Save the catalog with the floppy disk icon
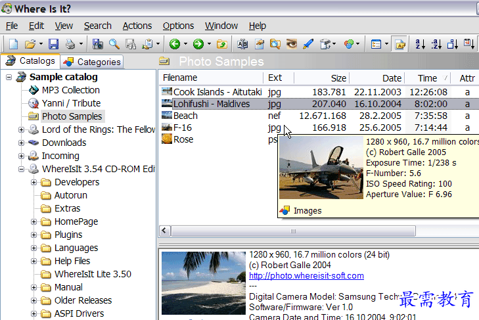 (53, 44)
